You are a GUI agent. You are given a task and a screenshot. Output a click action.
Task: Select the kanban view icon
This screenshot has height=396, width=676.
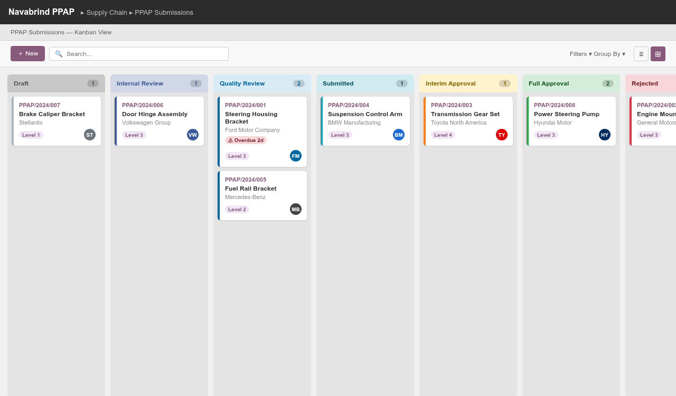click(658, 53)
